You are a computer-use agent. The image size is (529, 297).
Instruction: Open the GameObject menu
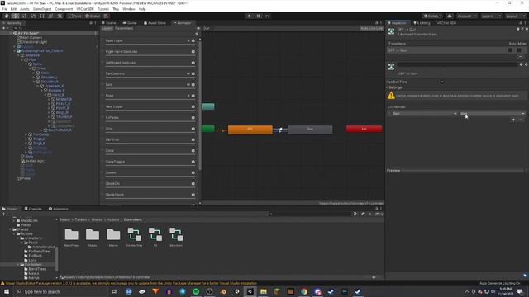(x=42, y=9)
